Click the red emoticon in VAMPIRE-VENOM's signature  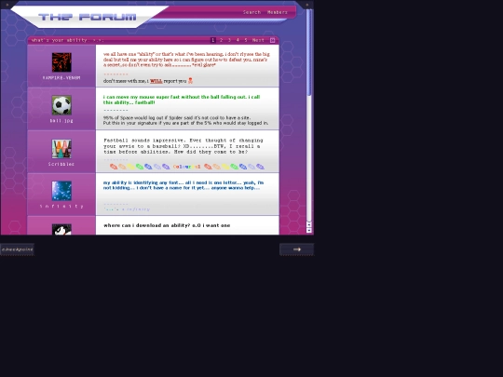(190, 80)
